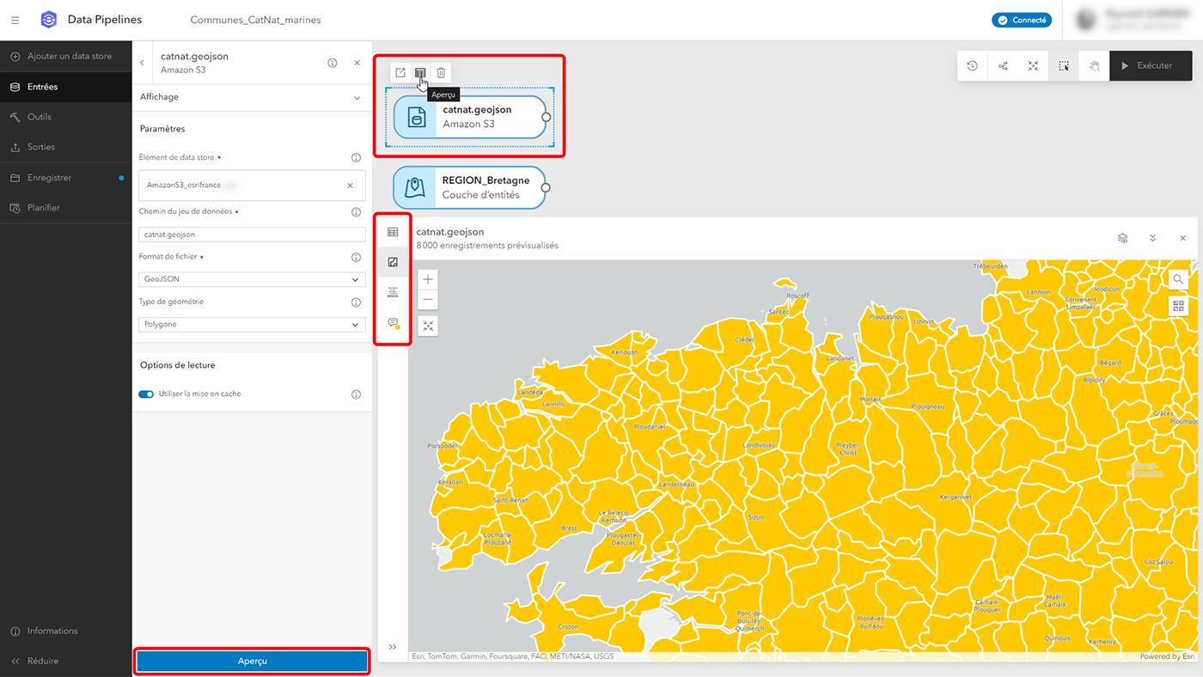Click the fit-to-view icon in canvas toolbar
Viewport: 1203px width, 677px height.
tap(1033, 66)
